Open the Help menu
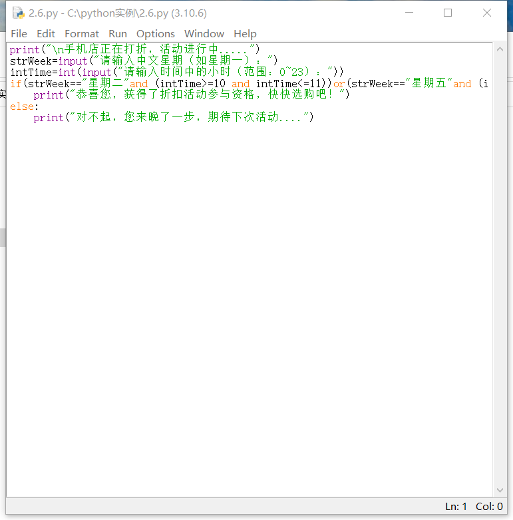The height and width of the screenshot is (520, 513). coord(245,33)
